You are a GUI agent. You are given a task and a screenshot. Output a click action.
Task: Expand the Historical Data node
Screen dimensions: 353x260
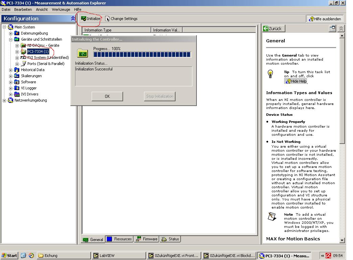[10, 70]
